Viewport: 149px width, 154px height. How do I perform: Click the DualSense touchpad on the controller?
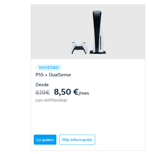coord(79,45)
